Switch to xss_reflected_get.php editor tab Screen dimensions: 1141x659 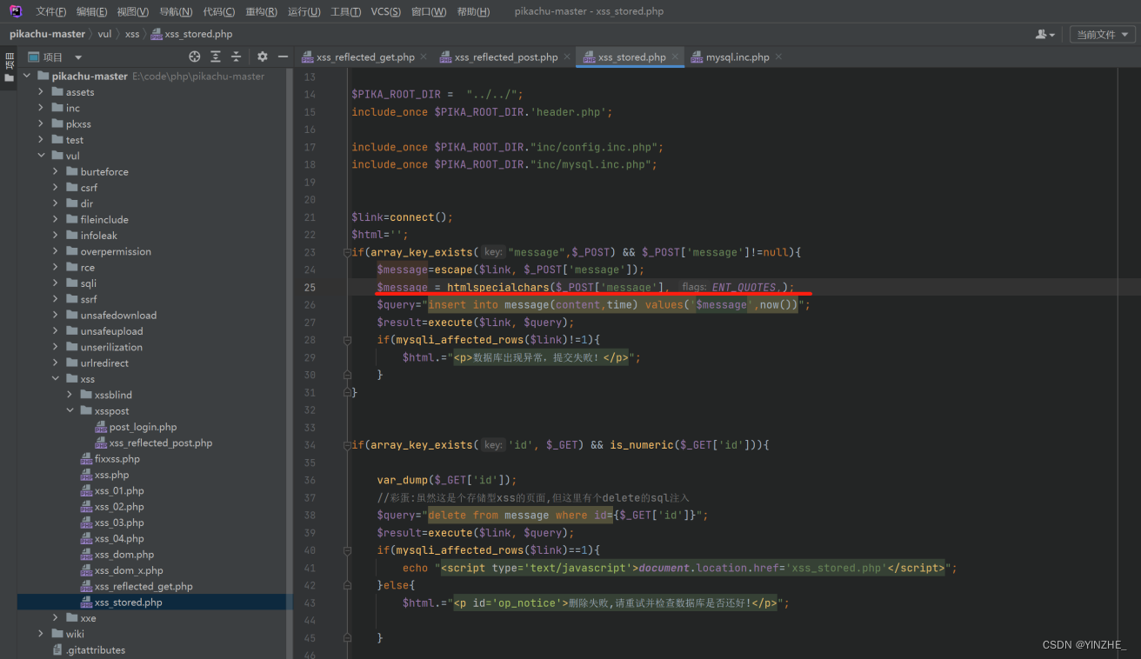(x=365, y=57)
